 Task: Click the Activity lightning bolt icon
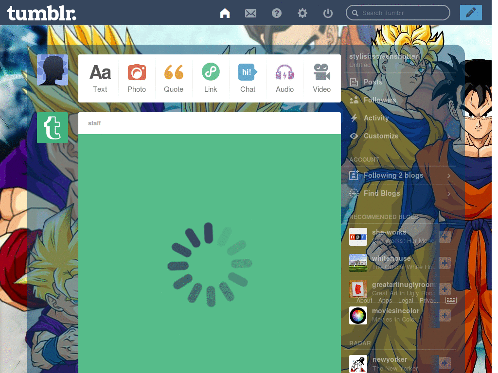pos(354,118)
